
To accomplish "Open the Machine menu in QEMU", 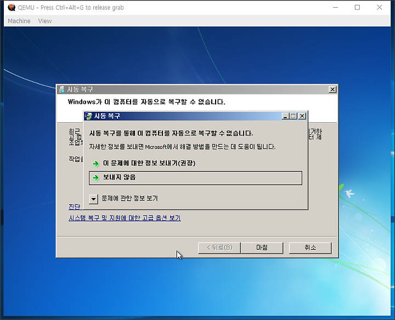I will pyautogui.click(x=19, y=21).
